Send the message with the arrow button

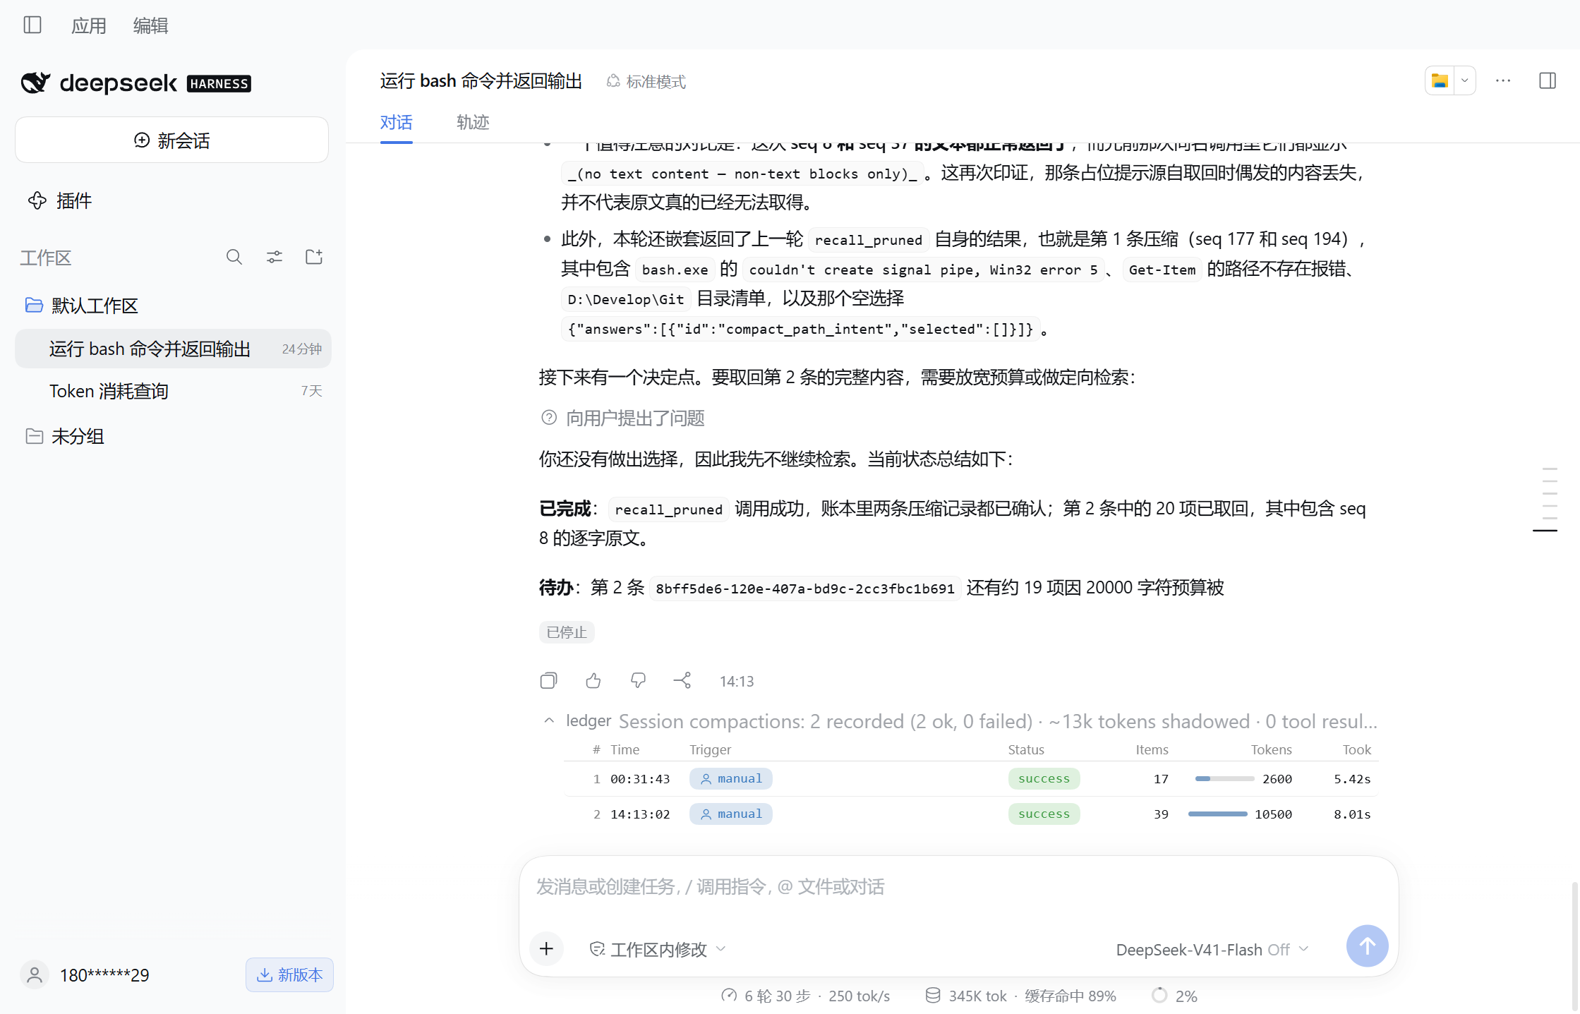[x=1367, y=946]
